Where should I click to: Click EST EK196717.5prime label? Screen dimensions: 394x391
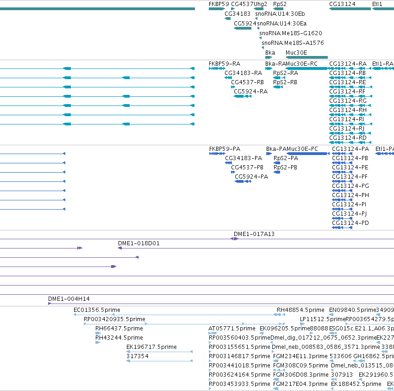point(151,347)
